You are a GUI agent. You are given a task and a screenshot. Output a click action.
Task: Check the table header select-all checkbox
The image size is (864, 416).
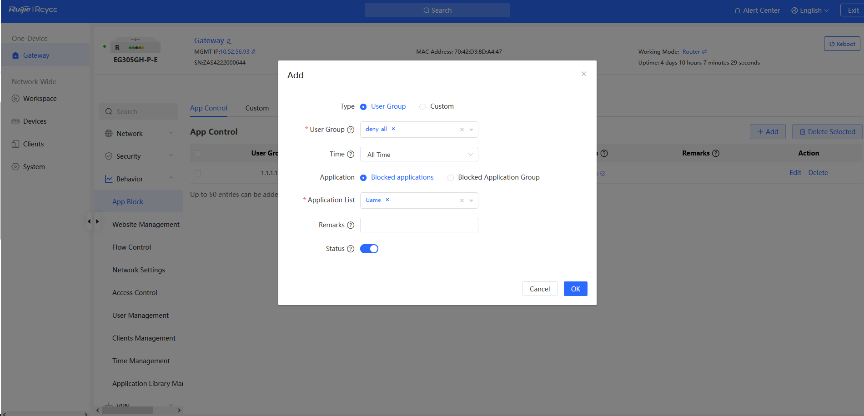coord(198,153)
